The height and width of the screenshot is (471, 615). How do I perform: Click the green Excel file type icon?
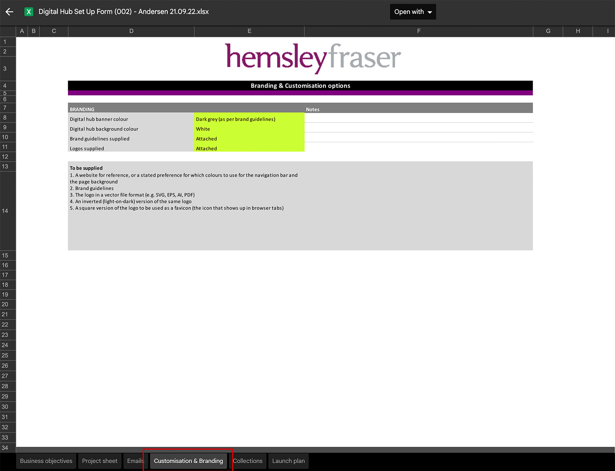point(29,12)
